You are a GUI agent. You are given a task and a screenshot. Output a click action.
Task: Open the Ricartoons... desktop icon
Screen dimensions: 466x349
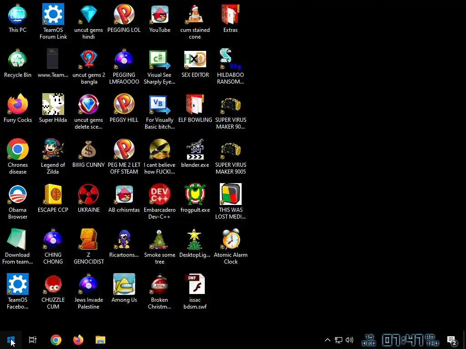(124, 244)
